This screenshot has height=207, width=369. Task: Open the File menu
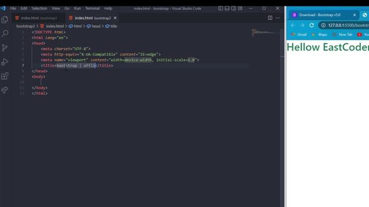coord(13,8)
